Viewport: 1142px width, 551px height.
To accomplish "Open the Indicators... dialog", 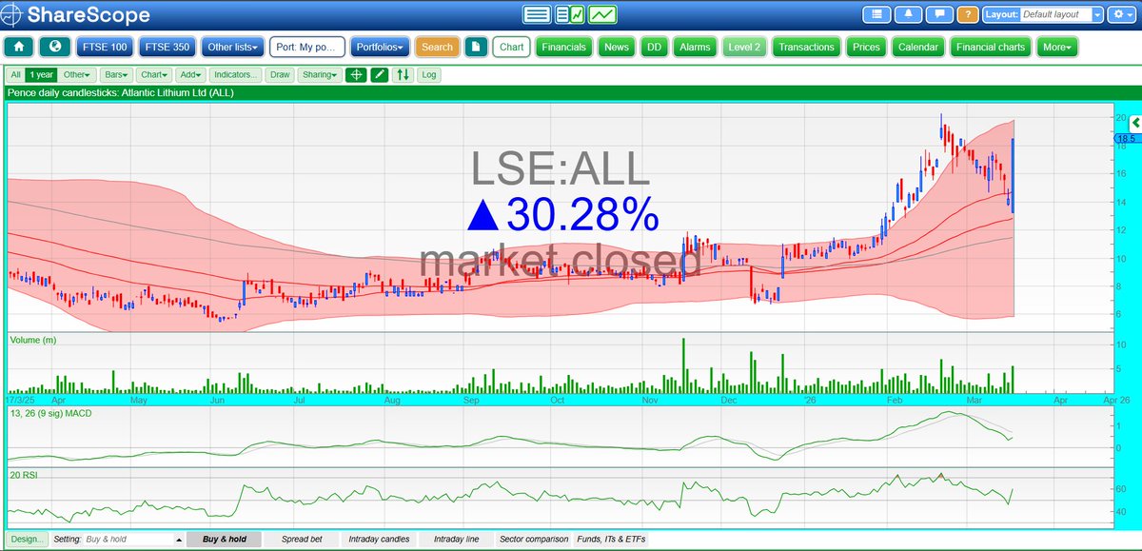I will click(237, 74).
